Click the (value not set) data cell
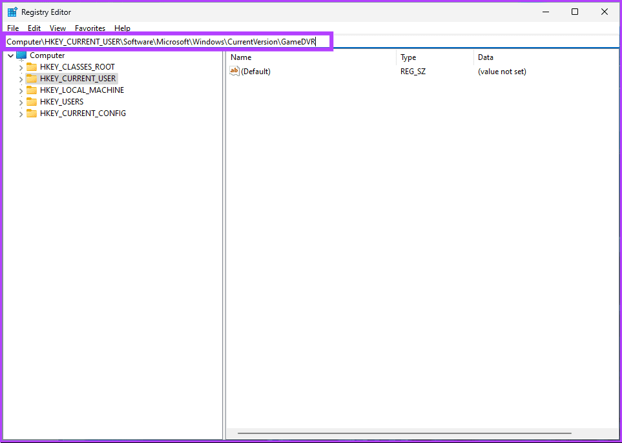 coord(503,72)
